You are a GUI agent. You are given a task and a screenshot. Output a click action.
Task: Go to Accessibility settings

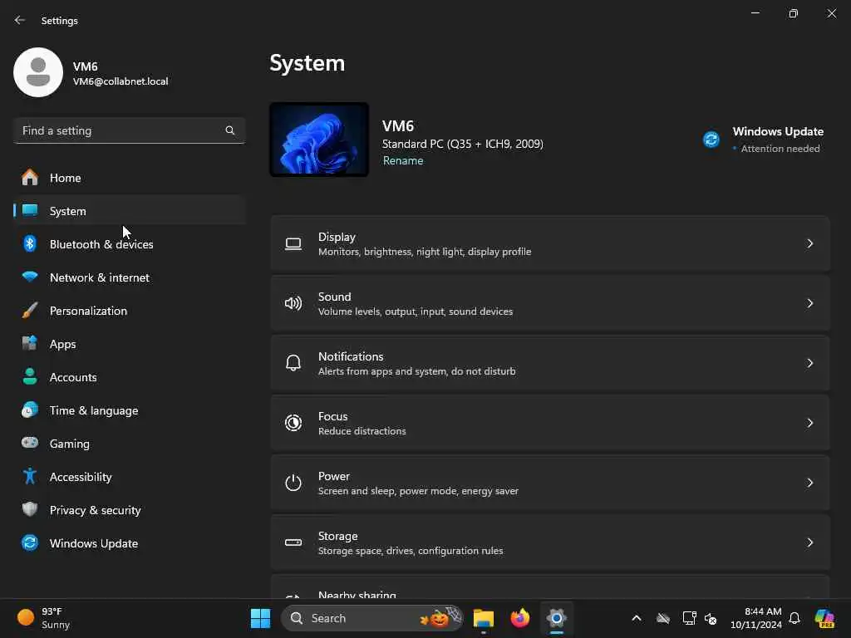click(129, 477)
